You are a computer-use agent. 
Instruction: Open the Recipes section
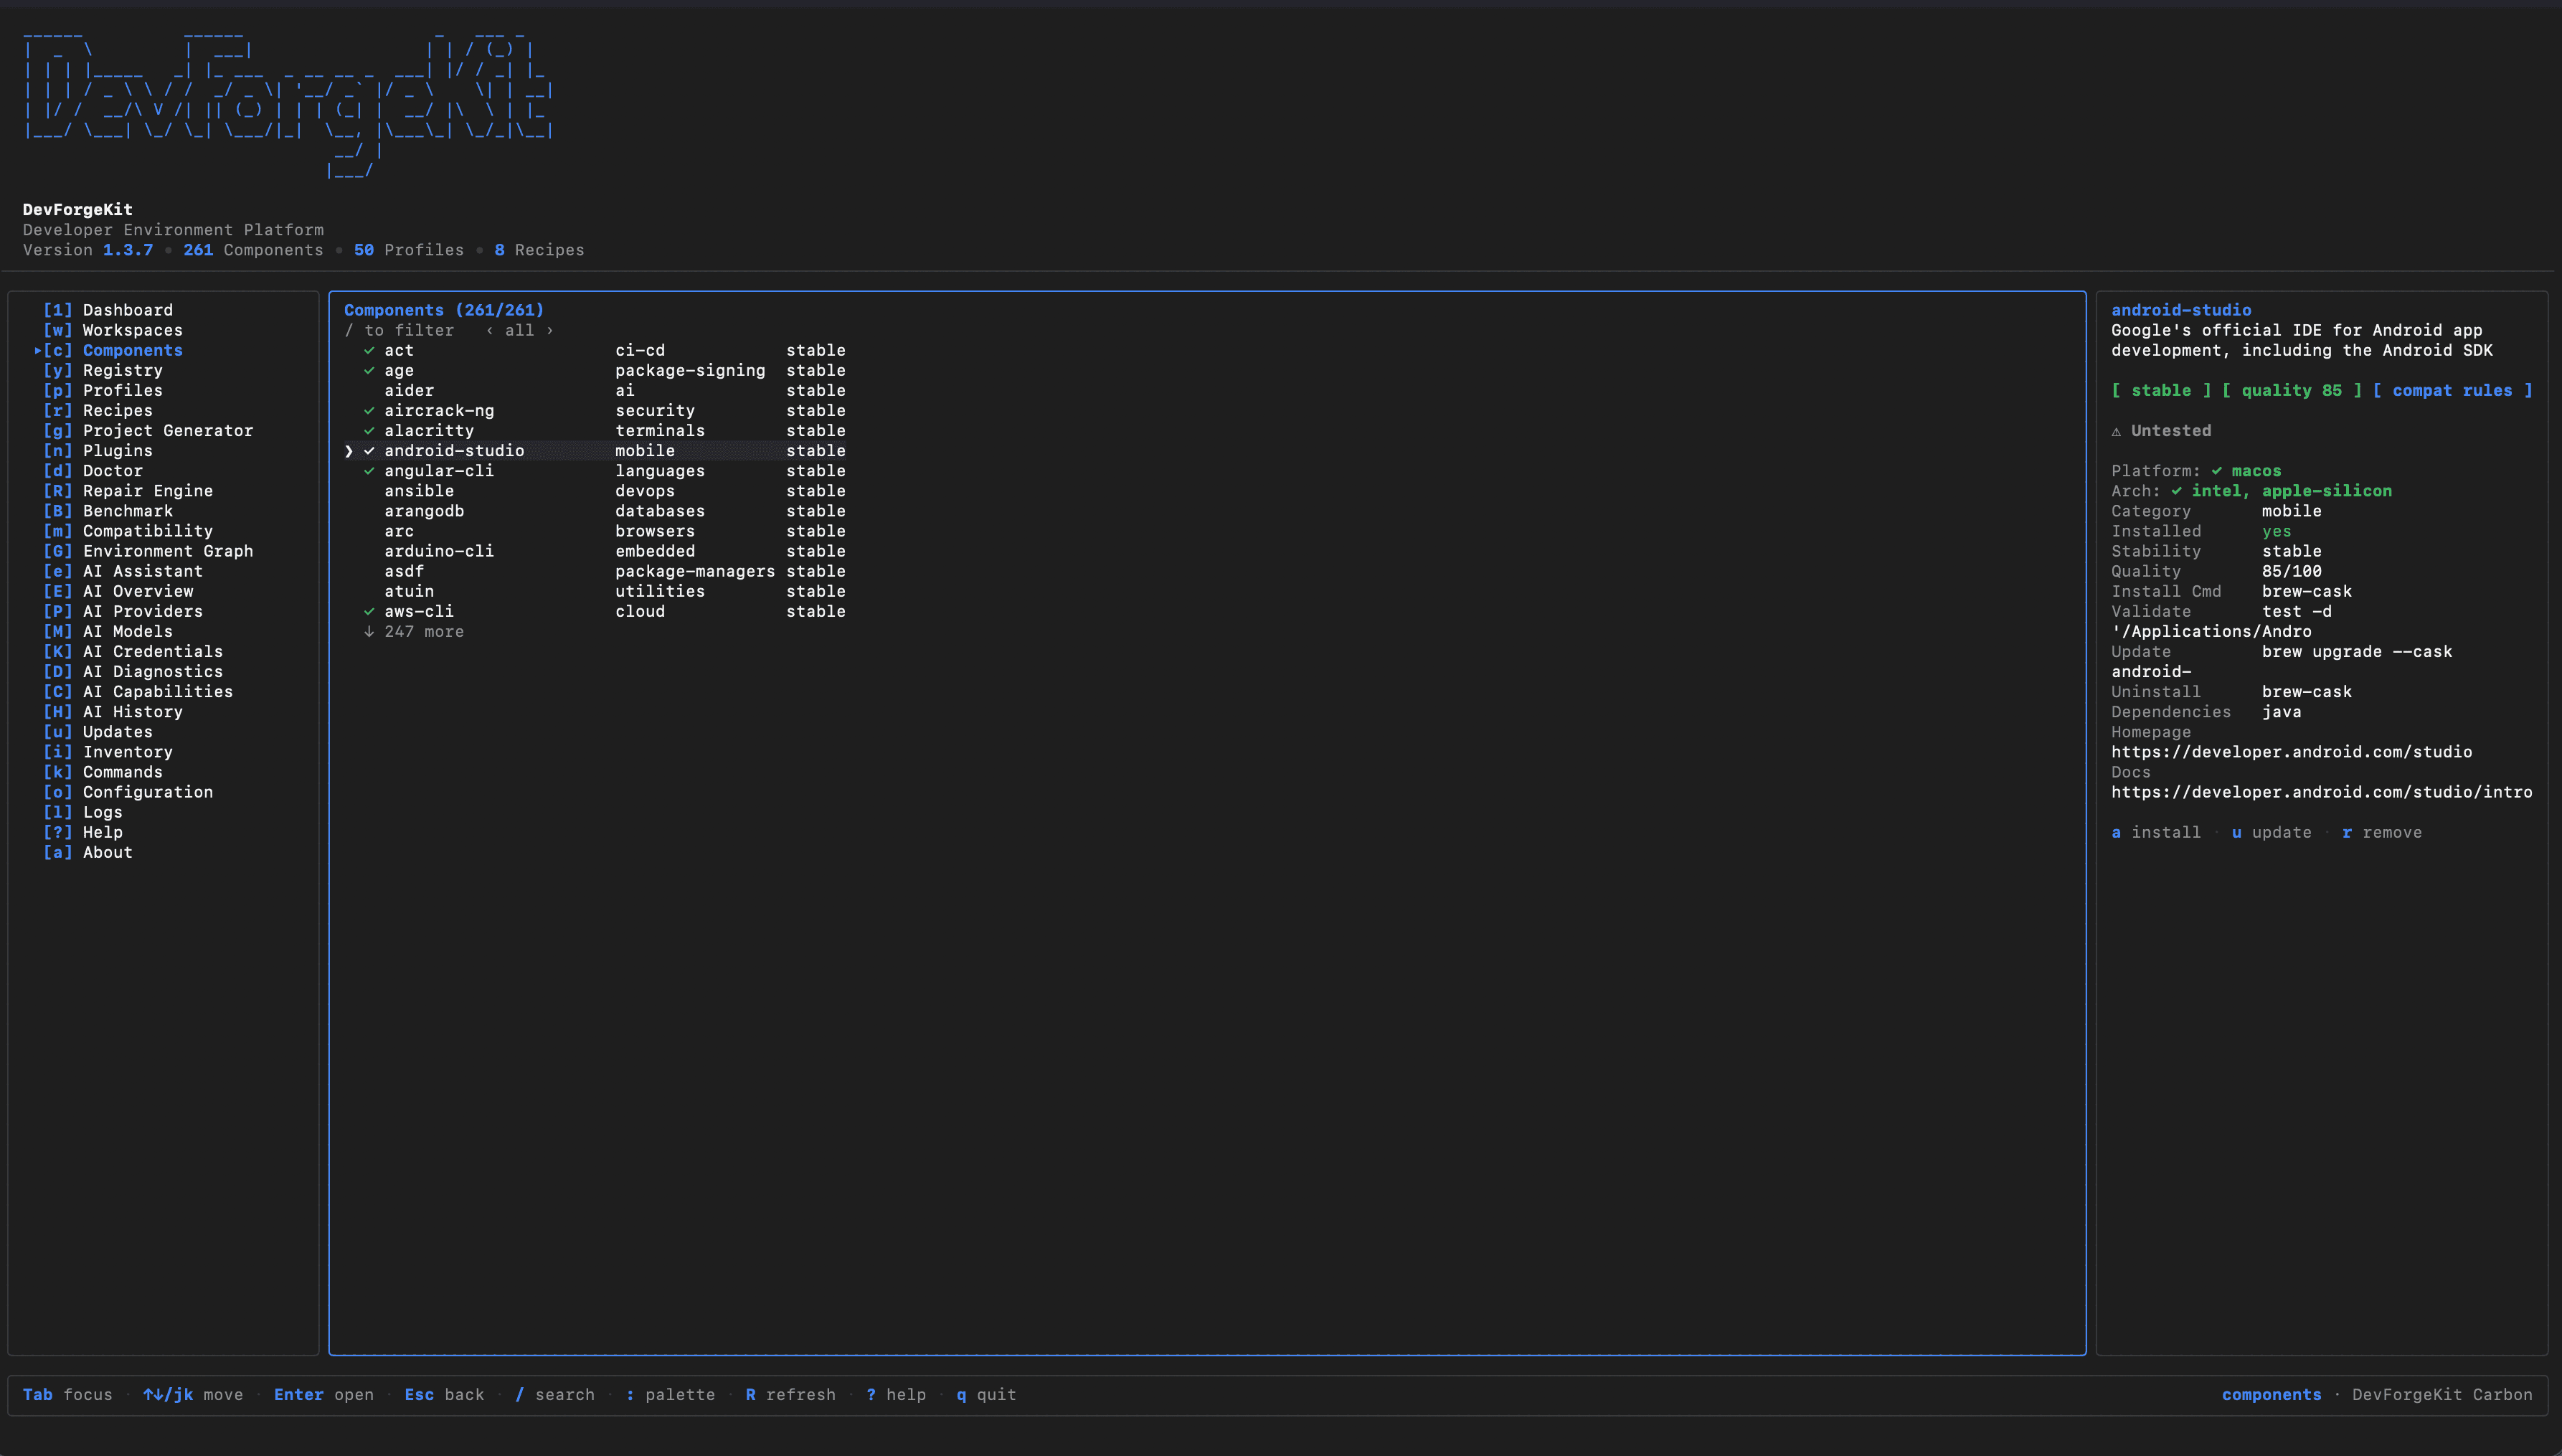coord(98,410)
